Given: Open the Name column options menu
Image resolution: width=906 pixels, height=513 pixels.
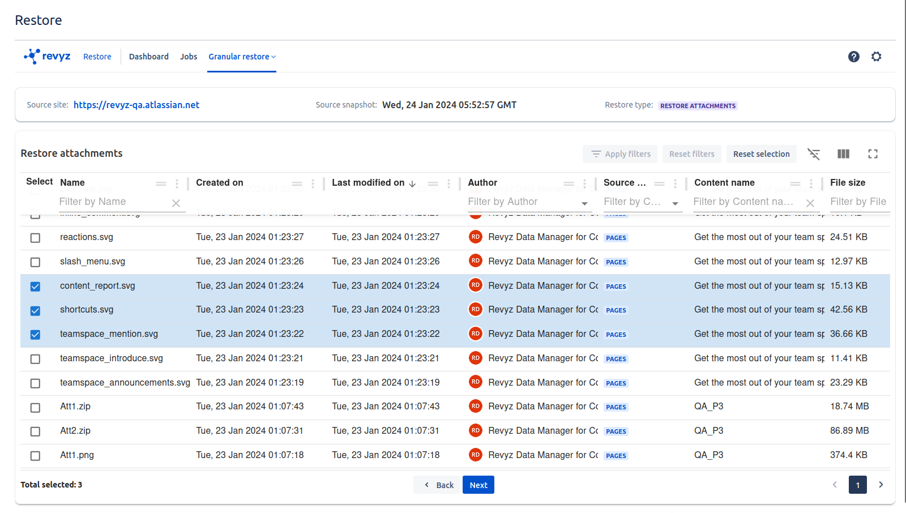Looking at the screenshot, I should 177,183.
